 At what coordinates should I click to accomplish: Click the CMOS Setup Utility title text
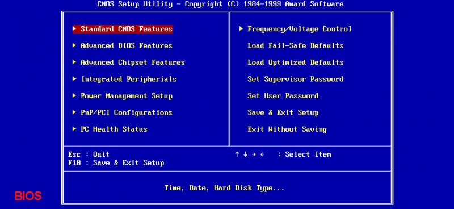(221, 4)
